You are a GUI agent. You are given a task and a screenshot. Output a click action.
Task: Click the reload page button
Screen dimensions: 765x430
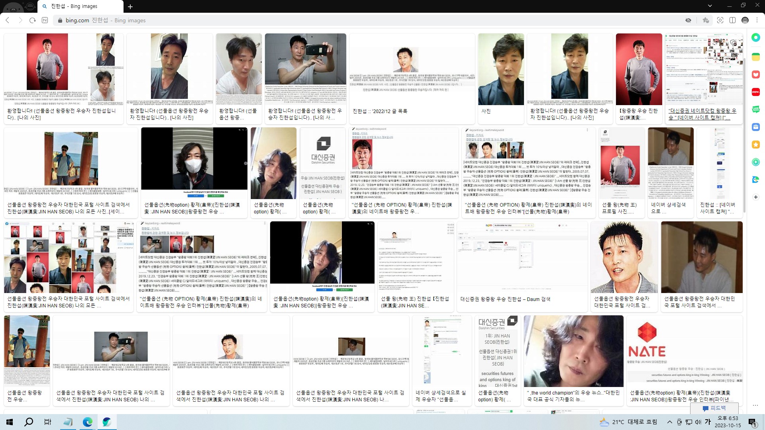coord(33,20)
